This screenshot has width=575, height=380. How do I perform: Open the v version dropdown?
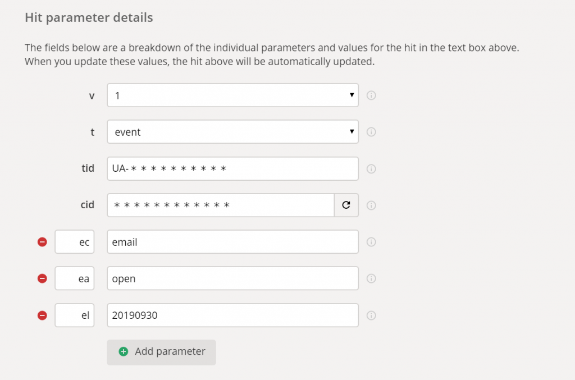pyautogui.click(x=232, y=95)
